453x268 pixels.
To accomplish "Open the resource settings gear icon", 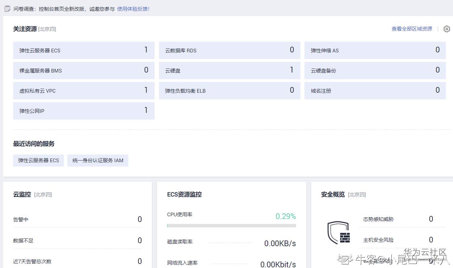I will point(447,29).
